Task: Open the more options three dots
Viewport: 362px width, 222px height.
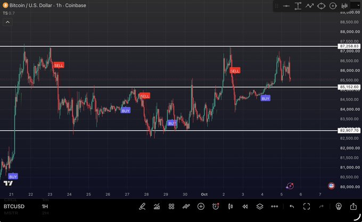Action: pyautogui.click(x=275, y=207)
